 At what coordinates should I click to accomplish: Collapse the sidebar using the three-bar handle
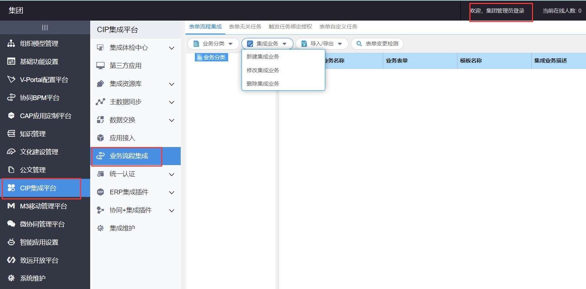[45, 27]
